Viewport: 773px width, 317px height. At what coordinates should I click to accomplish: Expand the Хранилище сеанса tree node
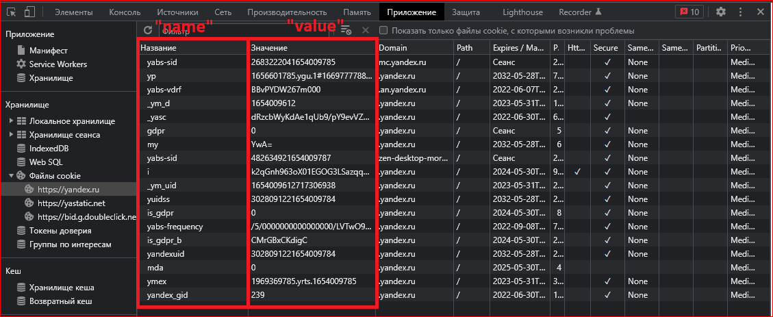pos(12,135)
